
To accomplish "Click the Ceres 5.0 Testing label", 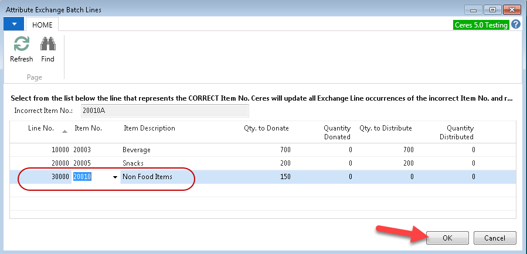I will 481,25.
